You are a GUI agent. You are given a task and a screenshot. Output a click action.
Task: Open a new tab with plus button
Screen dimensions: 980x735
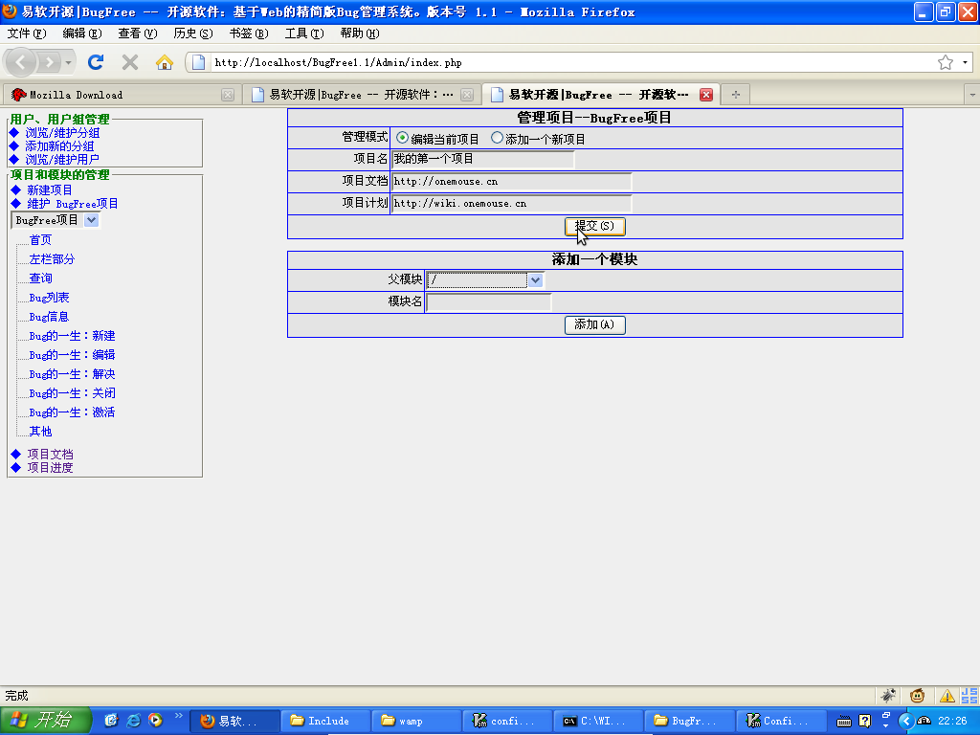tap(736, 95)
